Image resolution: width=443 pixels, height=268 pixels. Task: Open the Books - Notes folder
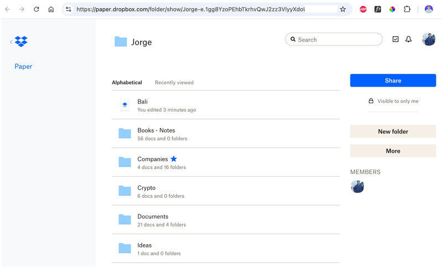click(x=156, y=130)
